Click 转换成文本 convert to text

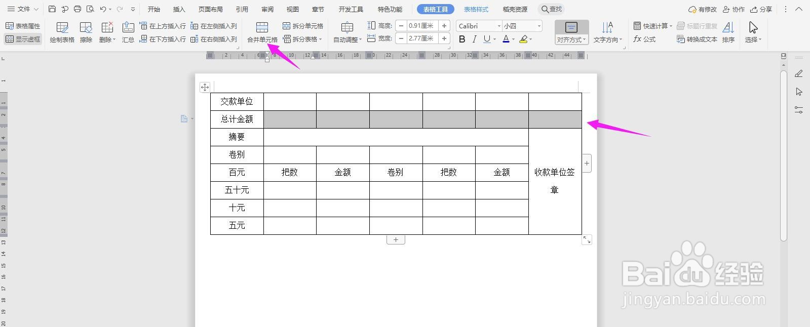point(697,39)
